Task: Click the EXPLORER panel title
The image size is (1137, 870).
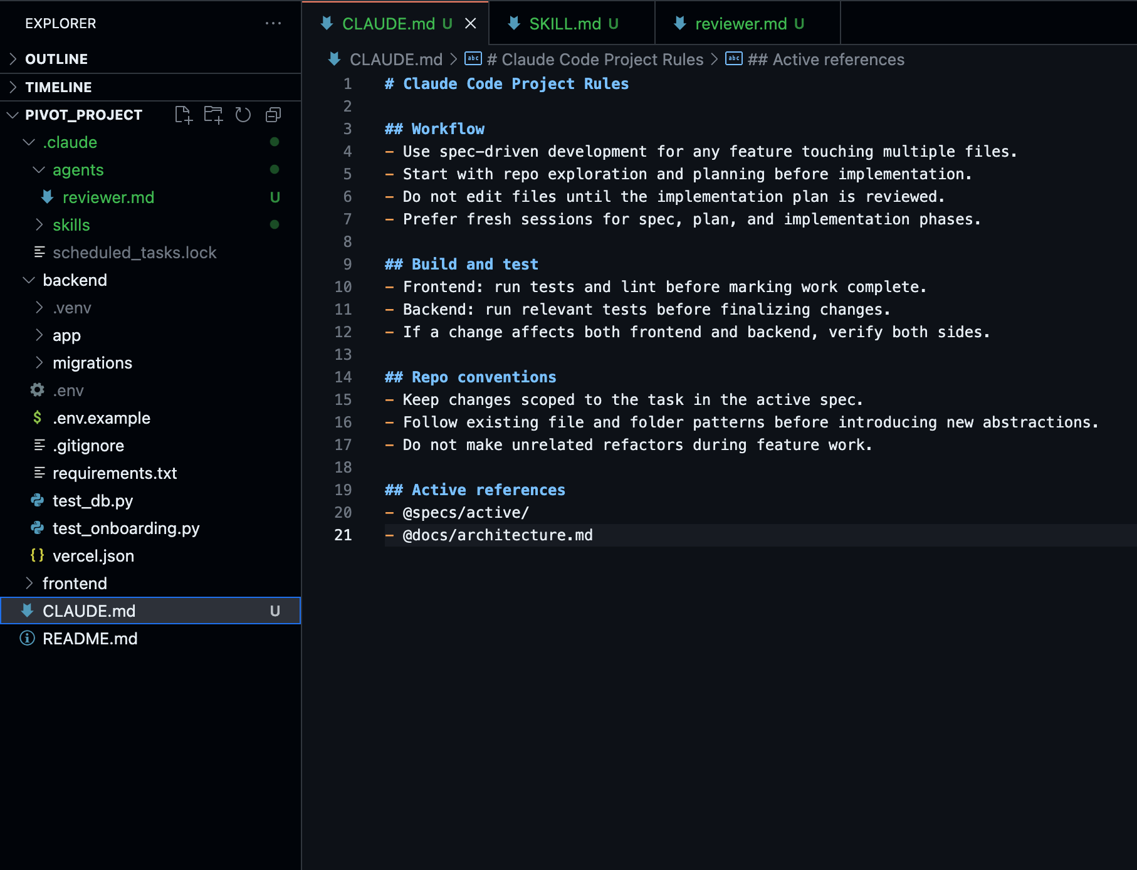Action: [61, 23]
